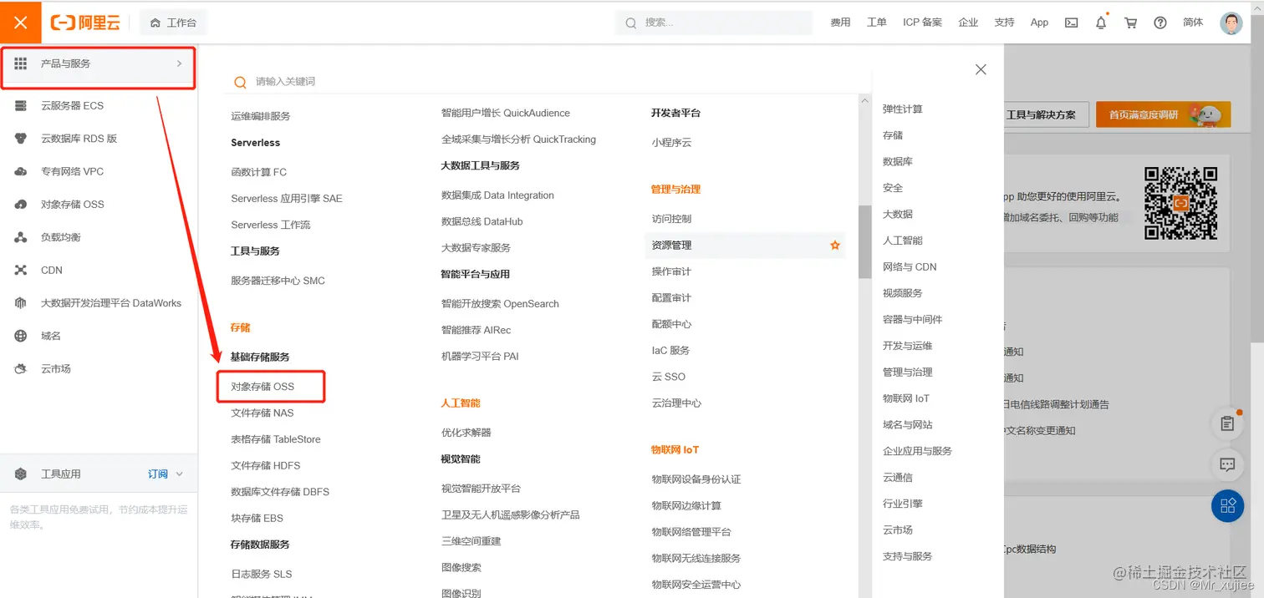
Task: Click the Alibaba Cloud logo
Action: (84, 23)
